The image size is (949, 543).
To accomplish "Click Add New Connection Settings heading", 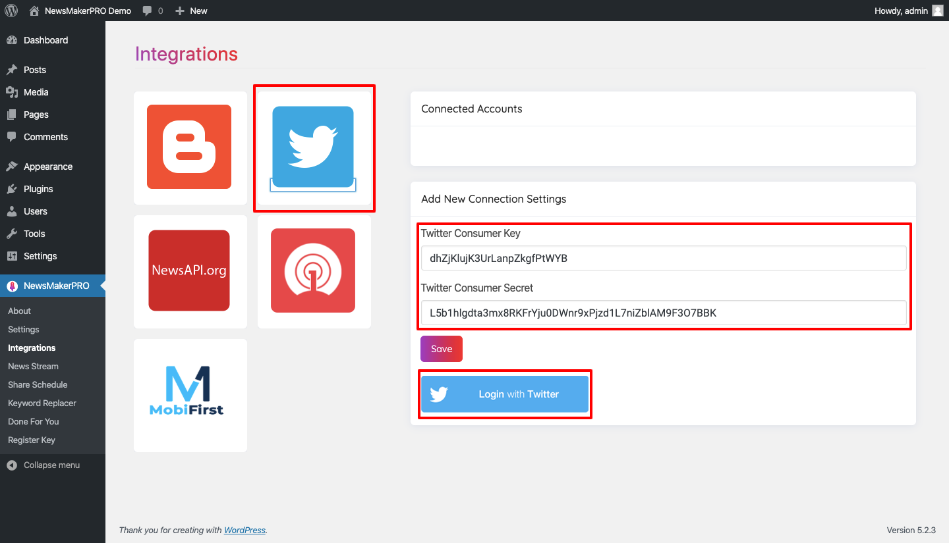I will point(494,199).
